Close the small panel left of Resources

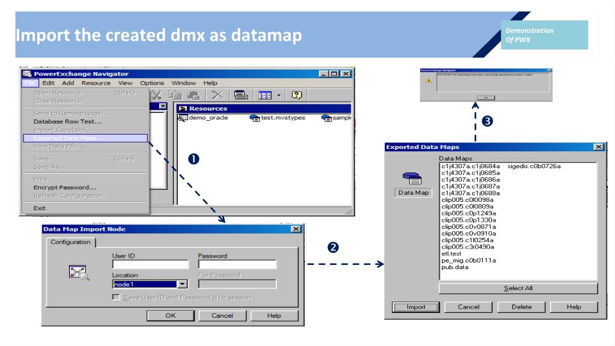[x=163, y=106]
